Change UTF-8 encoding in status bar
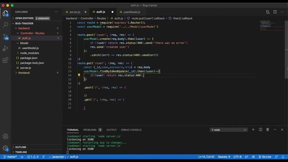Screen dimensions: 288x162 pos(237,157)
